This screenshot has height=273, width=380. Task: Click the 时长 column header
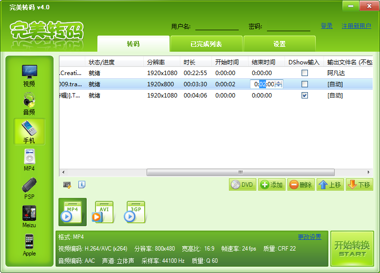[196, 62]
